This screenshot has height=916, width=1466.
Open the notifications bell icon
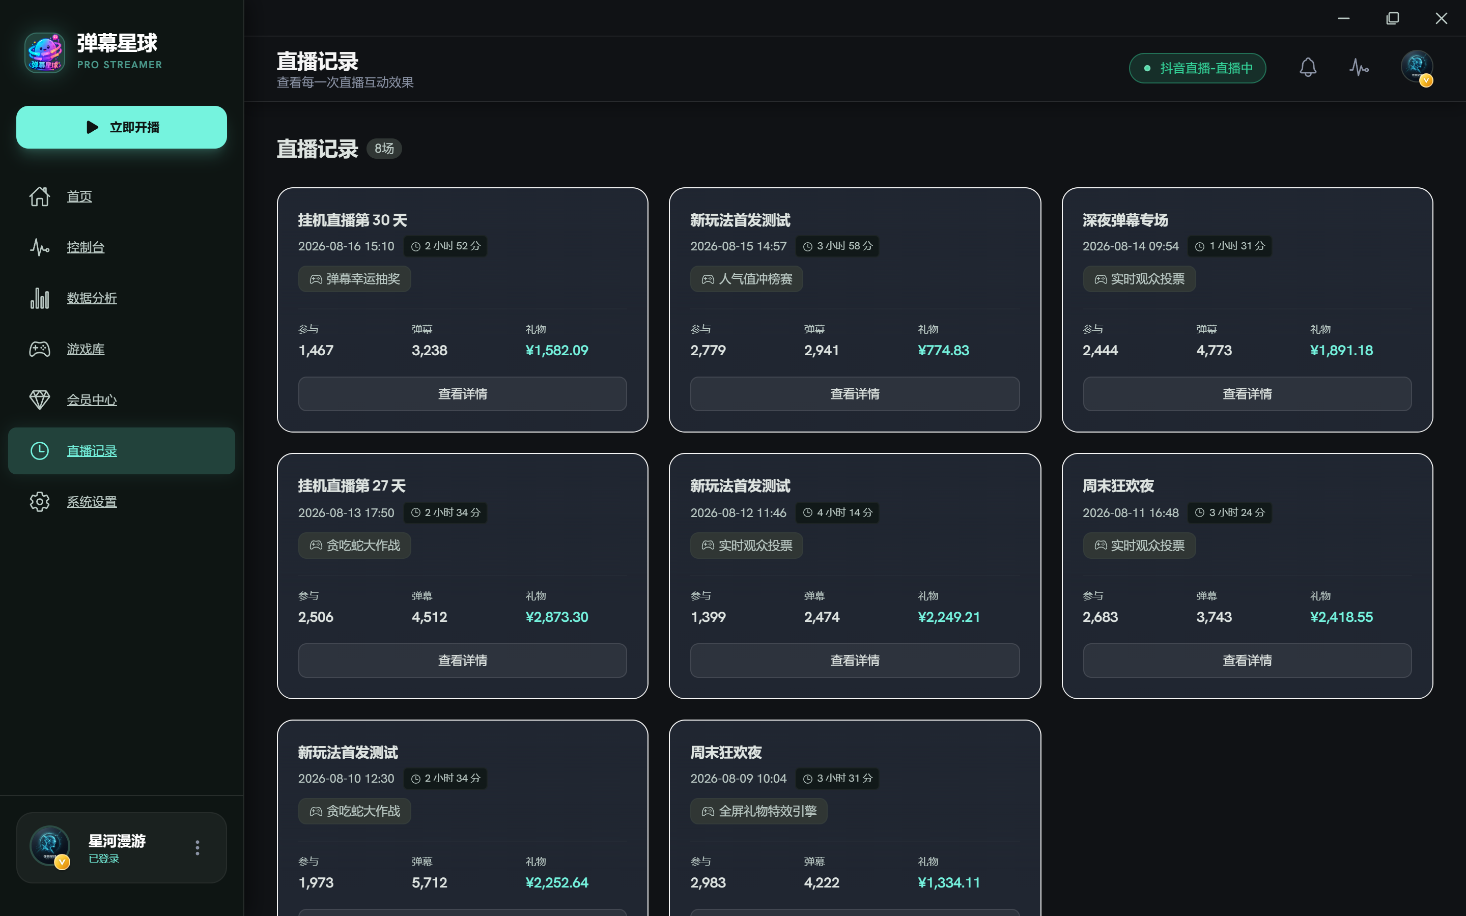coord(1308,67)
